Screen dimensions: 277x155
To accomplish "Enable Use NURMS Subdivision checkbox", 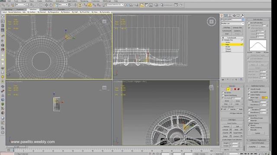I will point(249,92).
